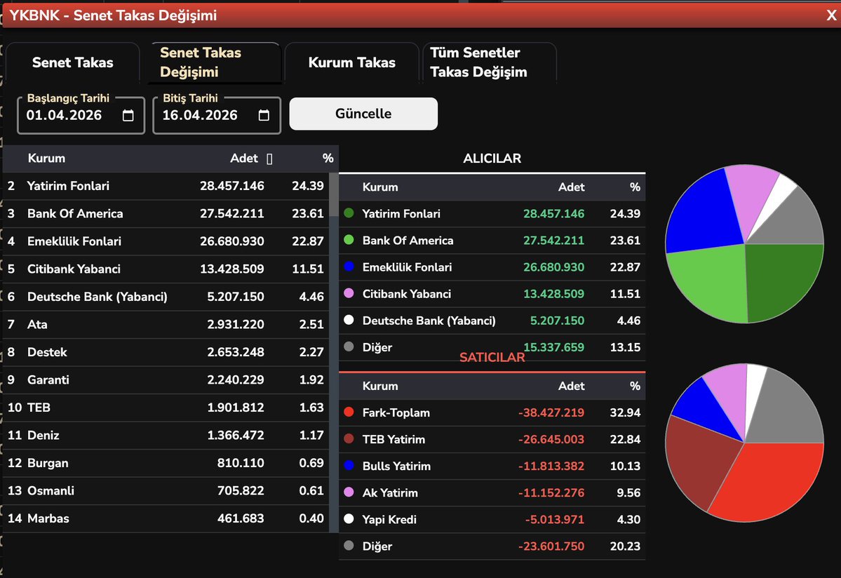Screen dimensions: 841x578
Task: Focus the Başlangıç Tarihi date field 01.04.2026
Action: pyautogui.click(x=81, y=115)
